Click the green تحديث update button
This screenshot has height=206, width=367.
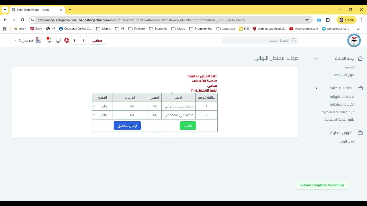coord(188,126)
